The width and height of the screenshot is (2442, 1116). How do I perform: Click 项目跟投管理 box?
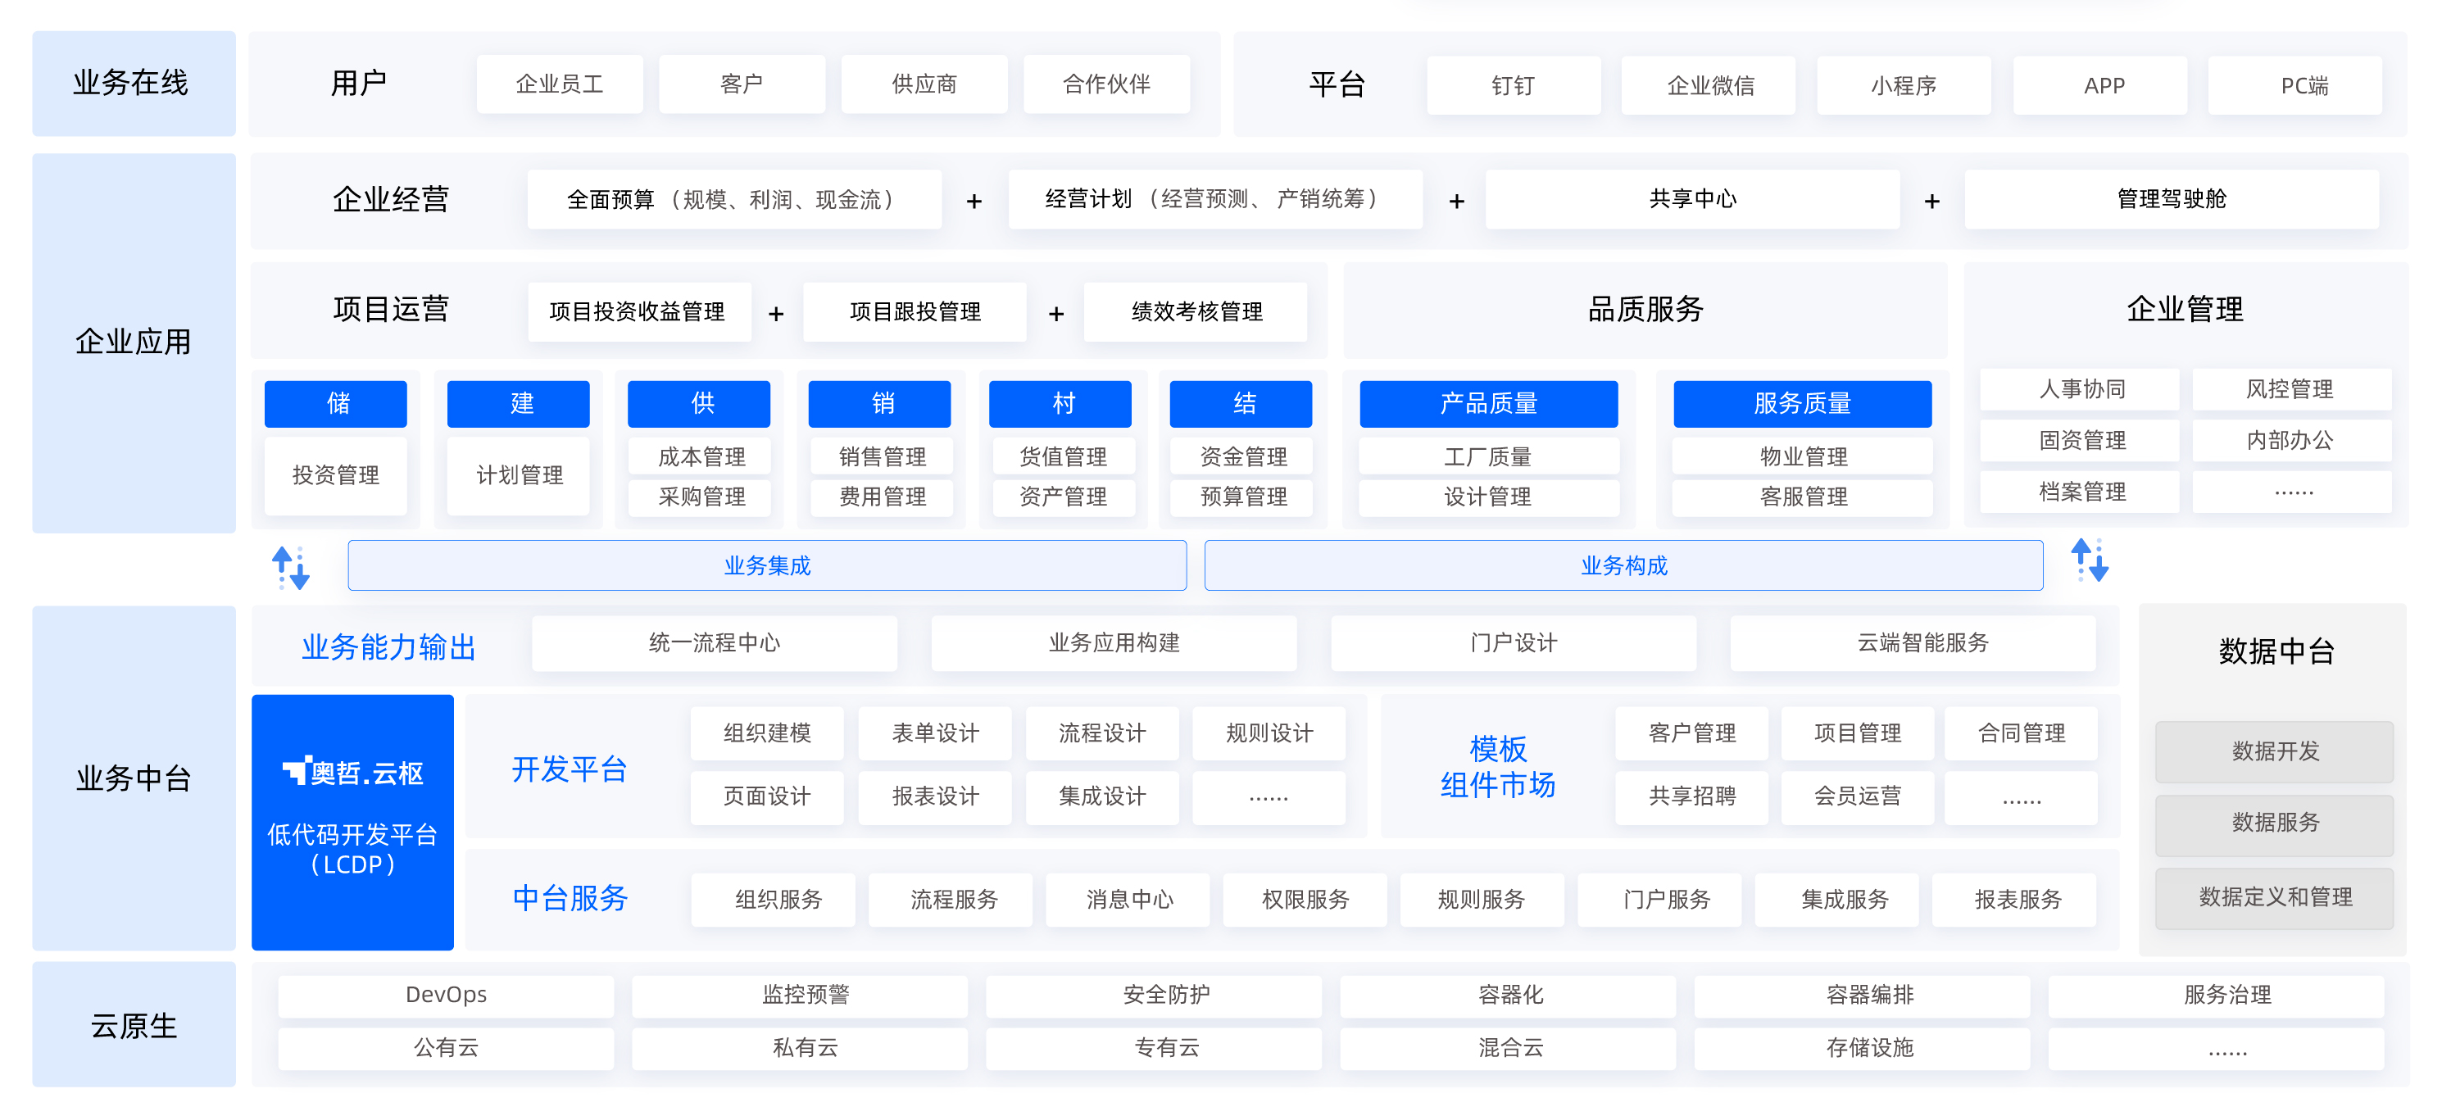click(915, 312)
